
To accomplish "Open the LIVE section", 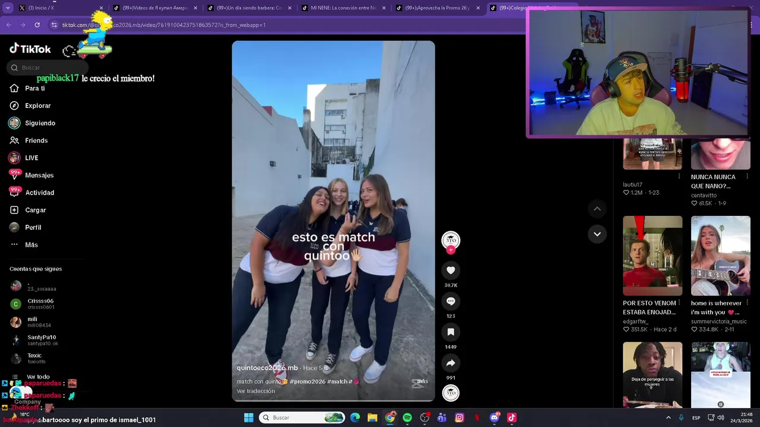I will [x=31, y=158].
